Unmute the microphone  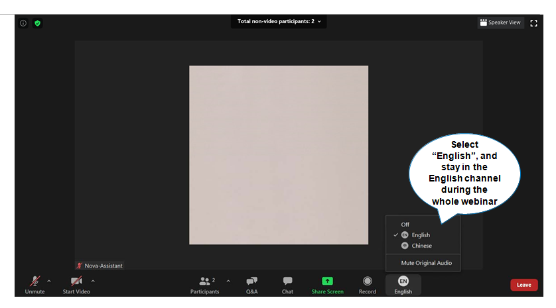tap(35, 282)
